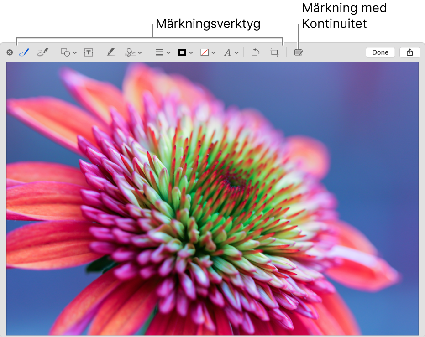Screen dimensions: 425x337
Task: Select the Draw brush tool
Action: [x=43, y=52]
